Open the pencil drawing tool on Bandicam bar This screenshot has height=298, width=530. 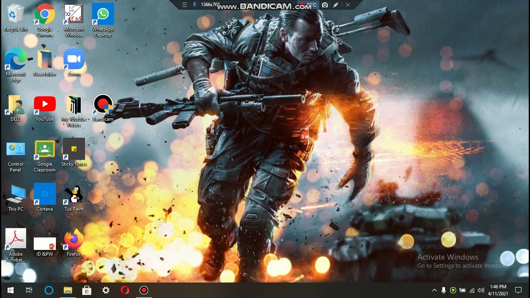click(336, 5)
